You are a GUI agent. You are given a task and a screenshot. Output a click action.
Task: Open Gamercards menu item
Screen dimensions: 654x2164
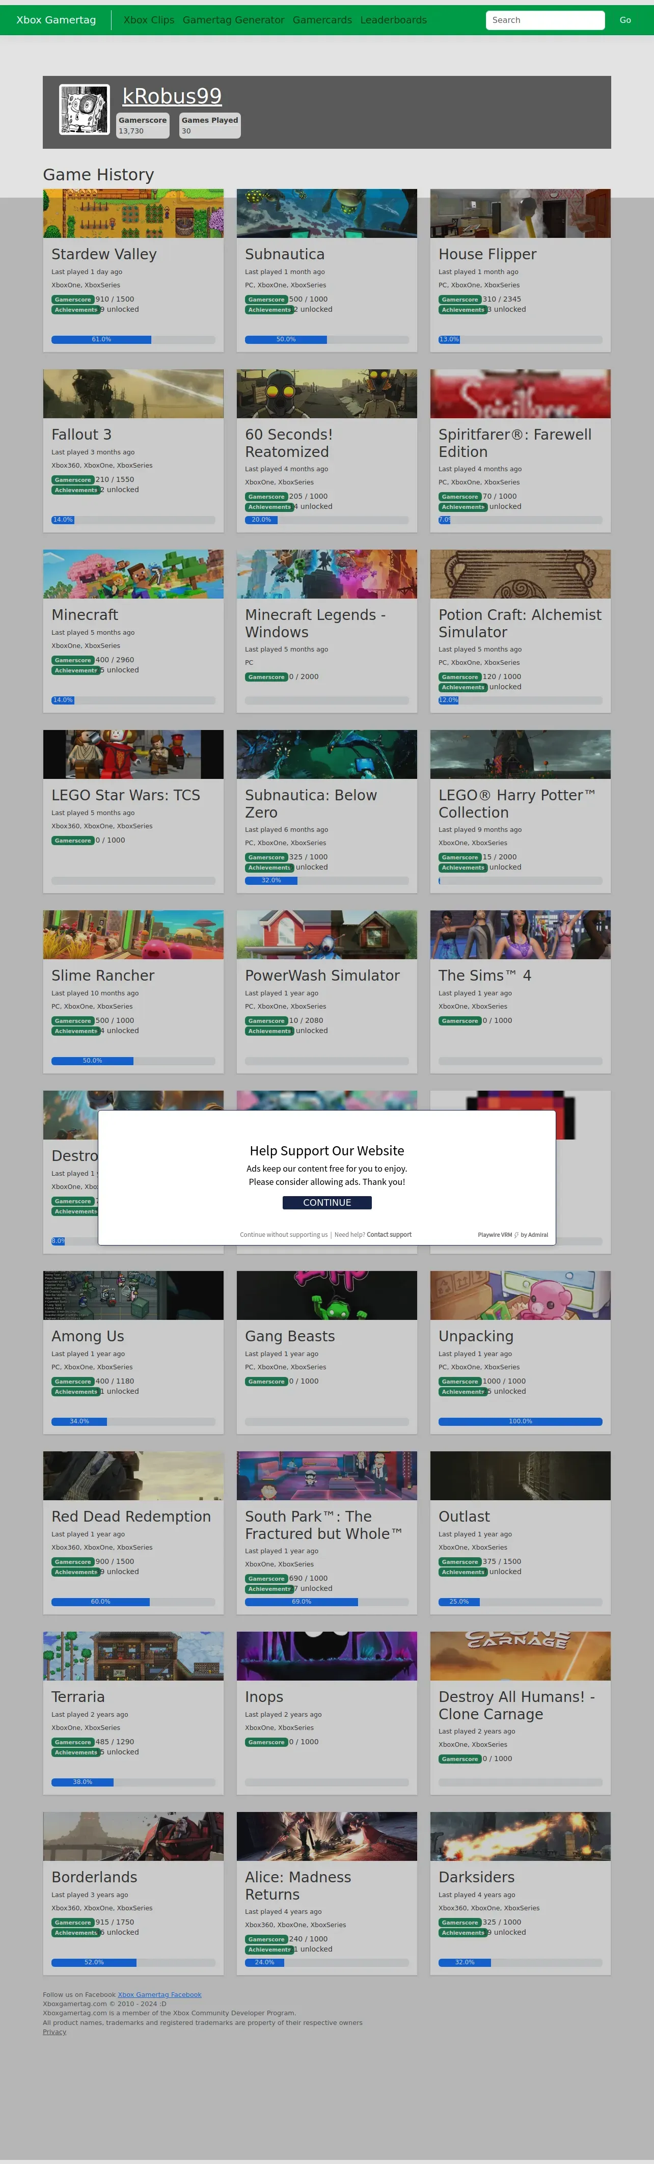coord(322,19)
